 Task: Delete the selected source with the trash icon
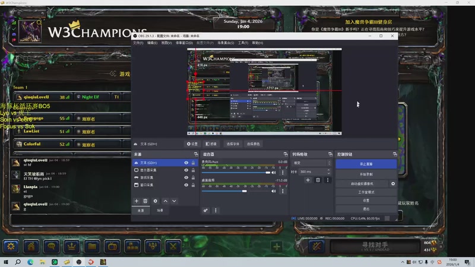145,201
